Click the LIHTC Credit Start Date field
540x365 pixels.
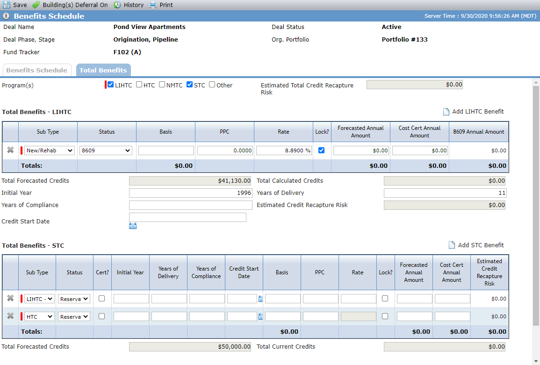[187, 217]
